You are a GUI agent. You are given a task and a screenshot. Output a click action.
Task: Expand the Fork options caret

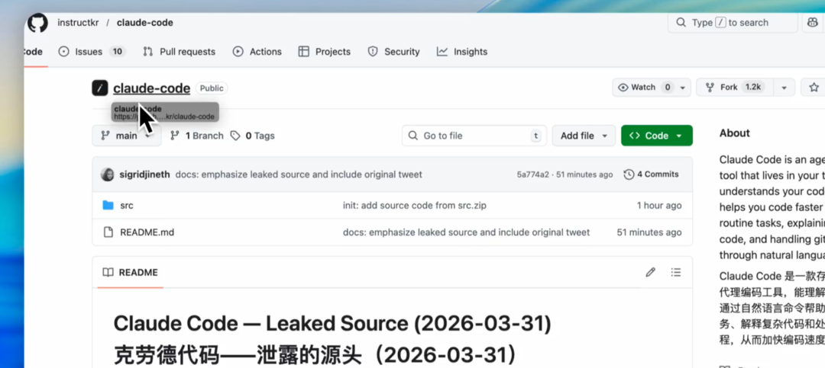tap(784, 88)
